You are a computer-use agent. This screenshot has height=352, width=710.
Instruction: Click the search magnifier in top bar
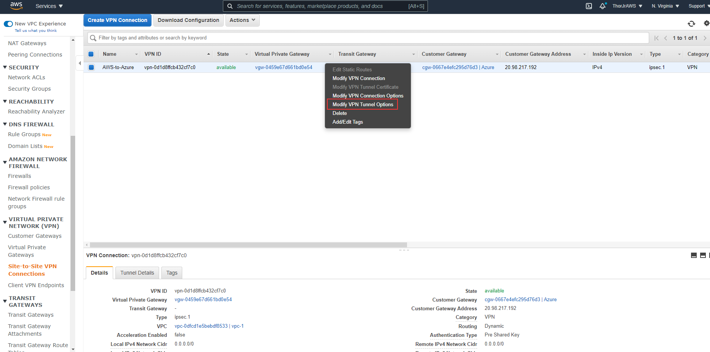click(x=230, y=6)
